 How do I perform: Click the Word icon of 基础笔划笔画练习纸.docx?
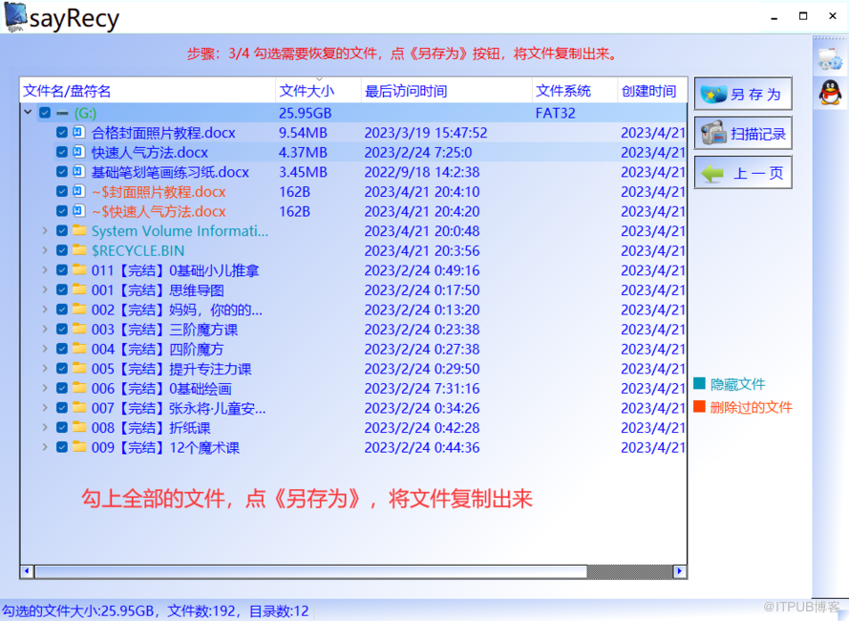coord(79,172)
